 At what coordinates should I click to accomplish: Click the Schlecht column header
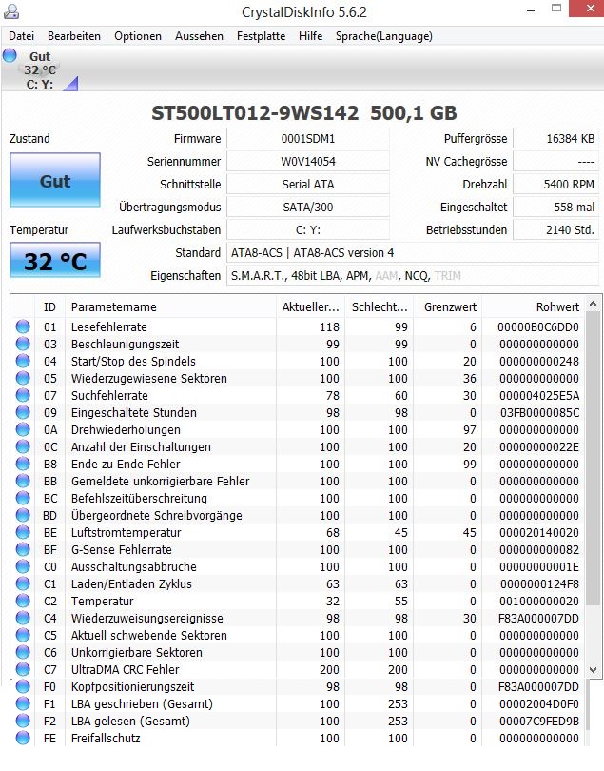coord(380,306)
